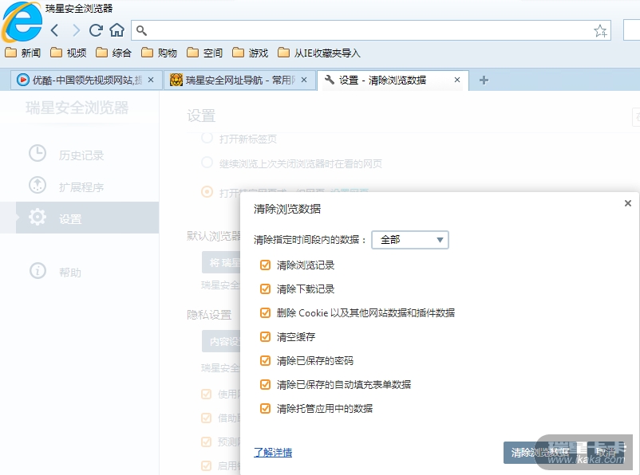Expand the time range dropdown showing 全部
This screenshot has width=640, height=475.
point(410,240)
